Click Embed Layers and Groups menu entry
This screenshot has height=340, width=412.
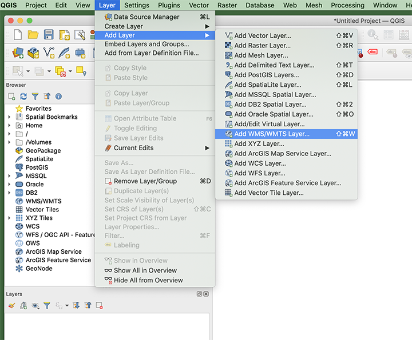coord(154,44)
